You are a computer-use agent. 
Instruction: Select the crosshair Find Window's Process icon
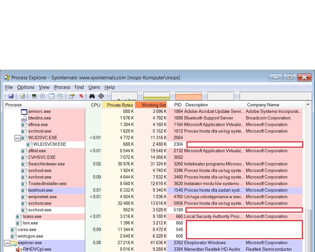(x=101, y=96)
